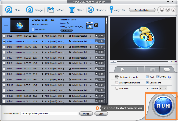Toggle Intel hardware acceleration

tap(147, 77)
